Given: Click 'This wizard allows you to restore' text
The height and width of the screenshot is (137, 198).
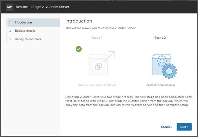Looking at the screenshot, I should point(101,28).
